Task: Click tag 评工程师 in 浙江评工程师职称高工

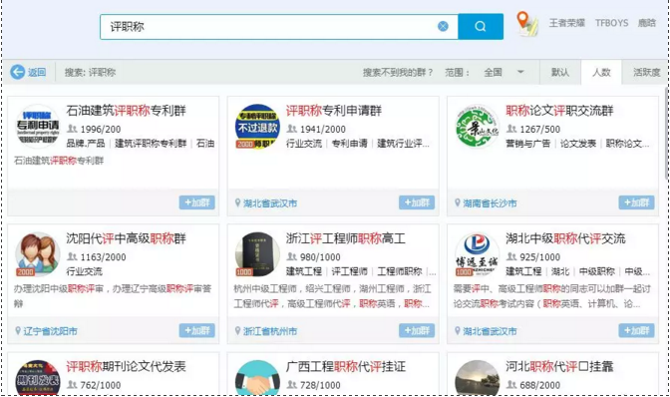Action: click(x=350, y=271)
